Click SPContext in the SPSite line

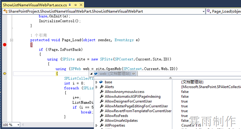click(x=124, y=59)
